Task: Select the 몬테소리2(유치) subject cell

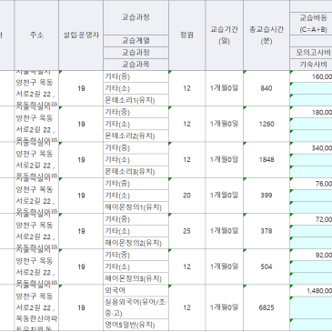Action: (136, 136)
